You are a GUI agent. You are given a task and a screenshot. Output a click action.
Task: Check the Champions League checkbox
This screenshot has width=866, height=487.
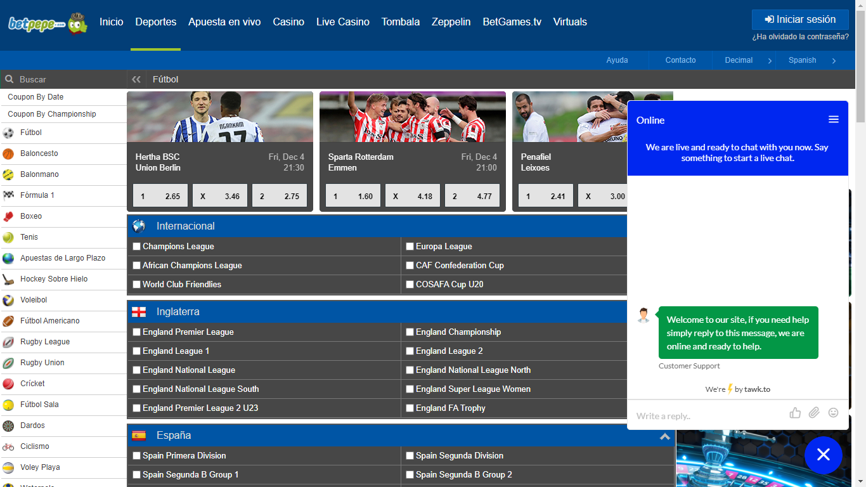click(x=136, y=247)
